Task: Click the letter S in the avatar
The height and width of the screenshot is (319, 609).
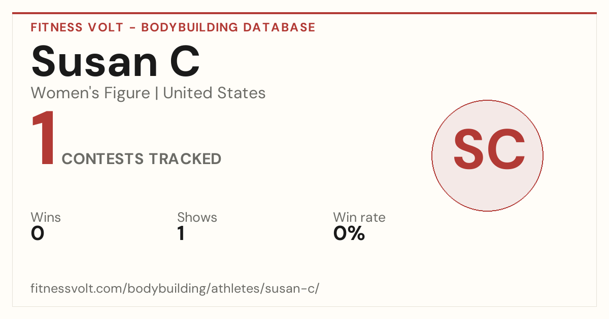Action: click(x=469, y=149)
